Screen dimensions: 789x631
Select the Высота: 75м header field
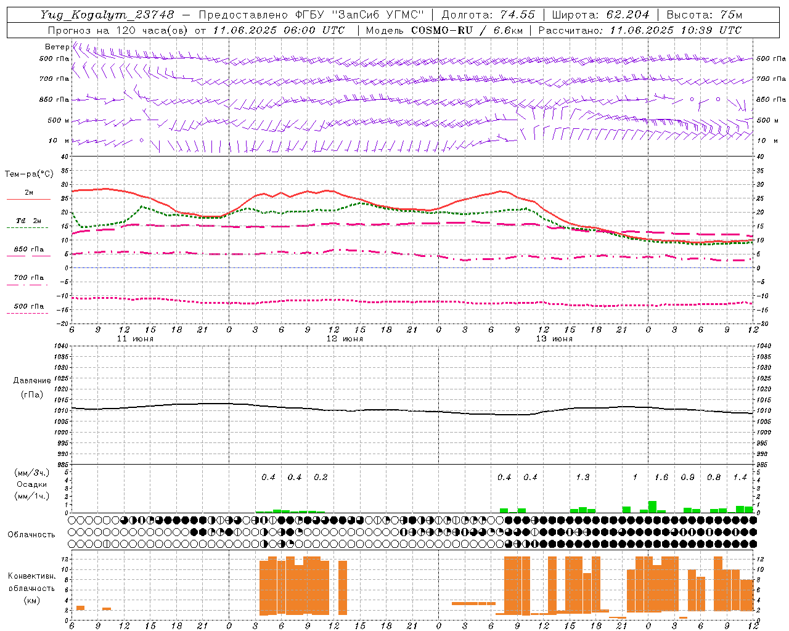tap(705, 15)
